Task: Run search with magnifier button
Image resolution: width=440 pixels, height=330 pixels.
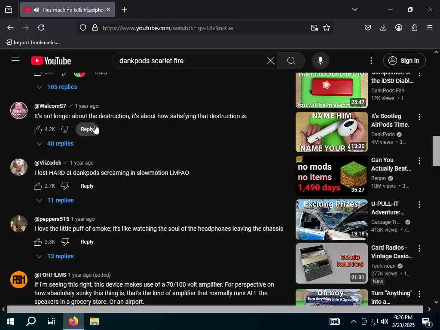Action: point(291,61)
